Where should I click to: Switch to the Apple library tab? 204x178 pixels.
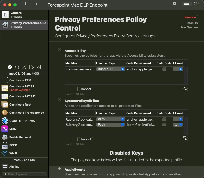click(17, 67)
